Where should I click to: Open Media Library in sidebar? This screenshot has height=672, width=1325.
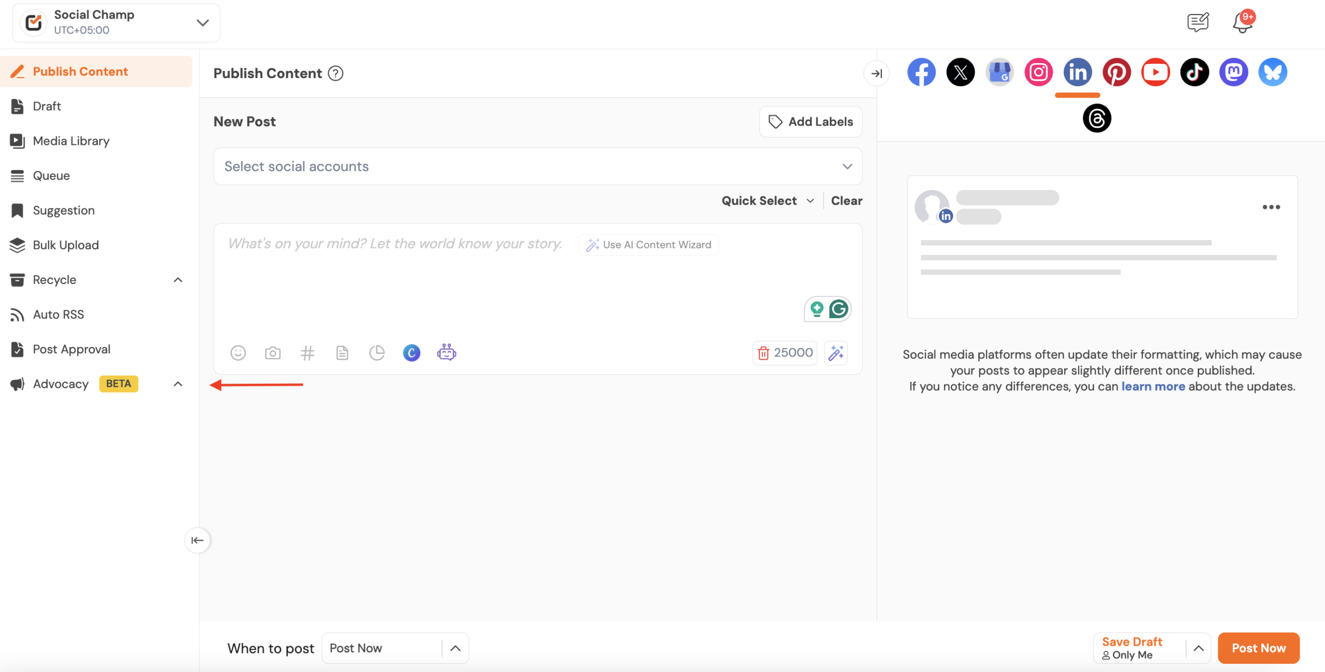[71, 141]
